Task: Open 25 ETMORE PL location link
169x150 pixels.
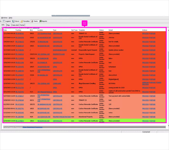Action: tap(42, 63)
